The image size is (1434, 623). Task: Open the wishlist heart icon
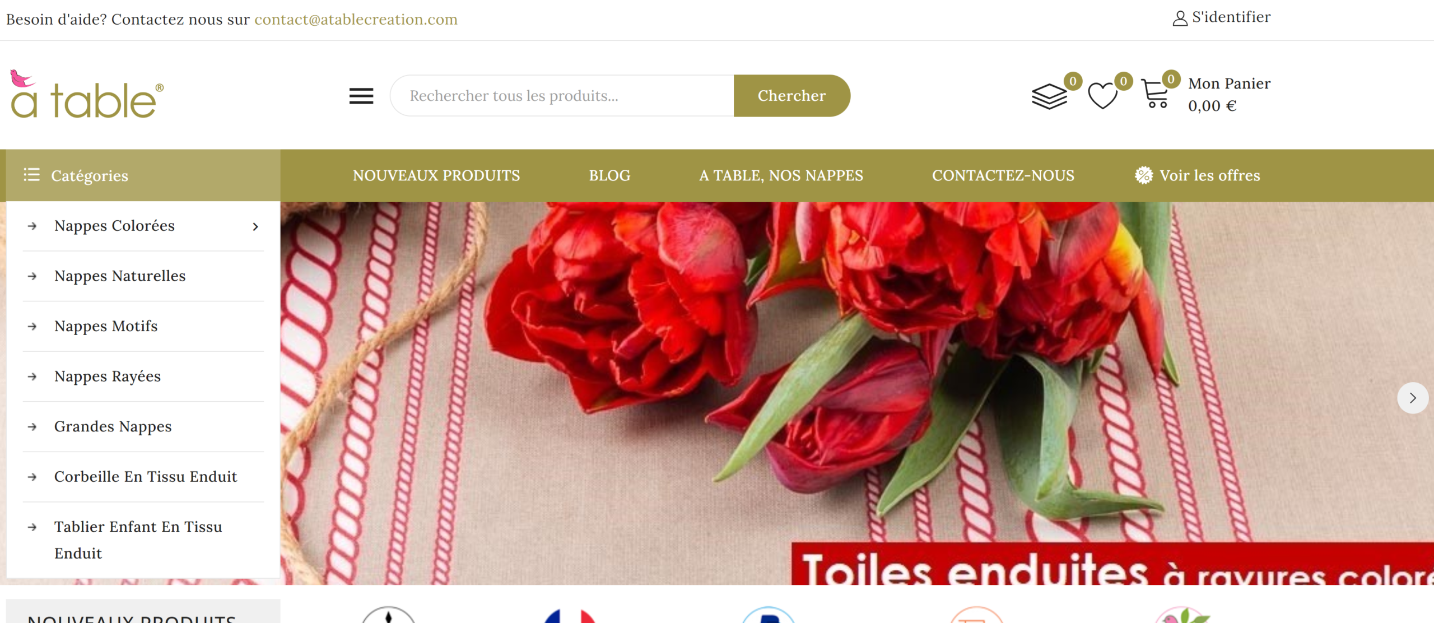tap(1102, 96)
